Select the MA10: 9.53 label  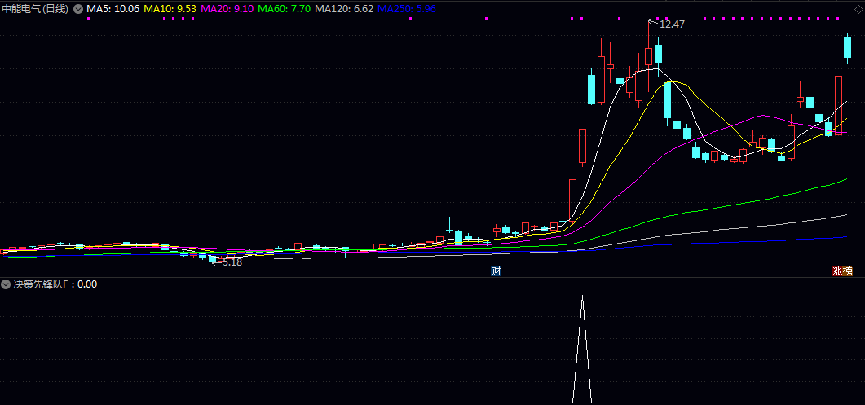coord(170,9)
